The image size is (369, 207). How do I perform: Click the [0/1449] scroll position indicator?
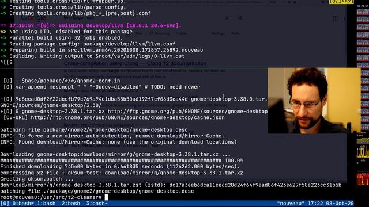[x=341, y=2]
